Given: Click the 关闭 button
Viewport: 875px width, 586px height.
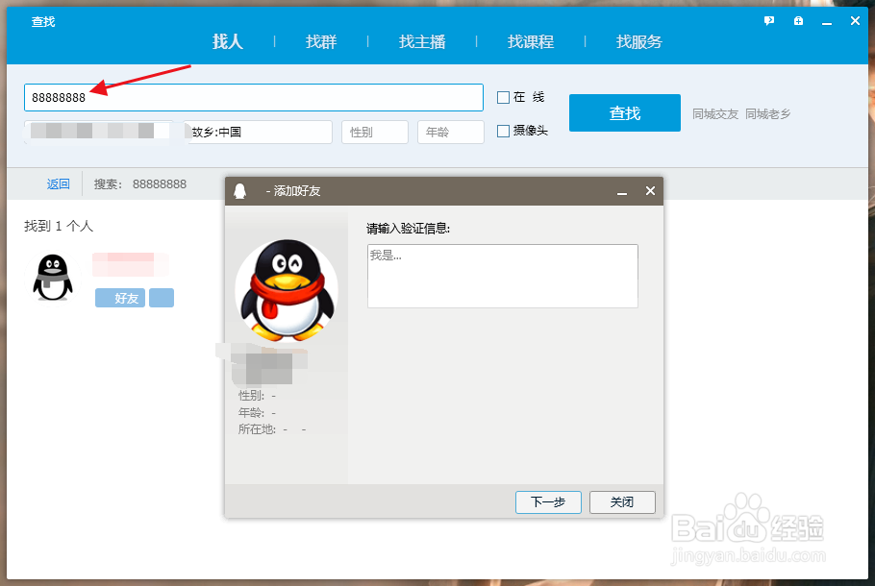Looking at the screenshot, I should (622, 502).
